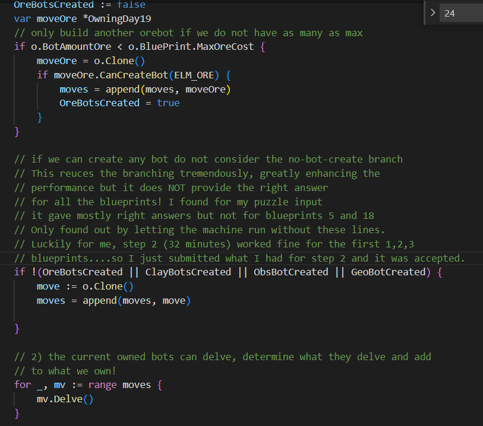Click 'CanCreateBot(ELM_ORE)' call
Image resolution: width=483 pixels, height=426 pixels.
(159, 75)
